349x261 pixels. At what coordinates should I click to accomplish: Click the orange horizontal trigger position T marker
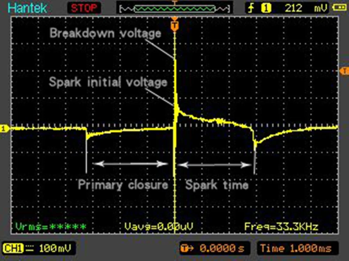coord(175,25)
